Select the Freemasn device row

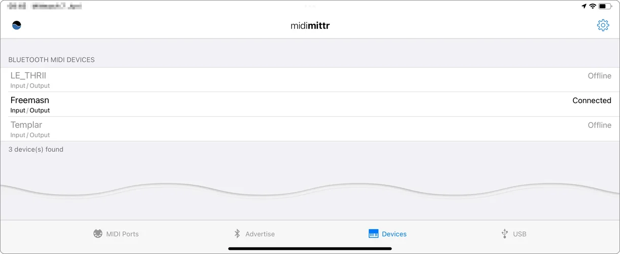(30, 101)
